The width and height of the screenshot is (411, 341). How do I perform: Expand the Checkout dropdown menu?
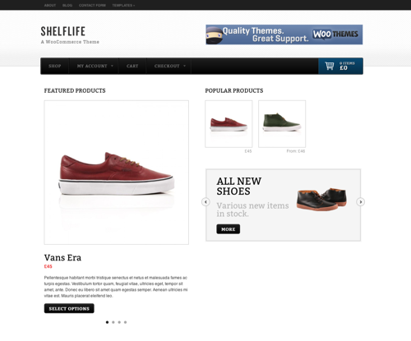pos(169,66)
